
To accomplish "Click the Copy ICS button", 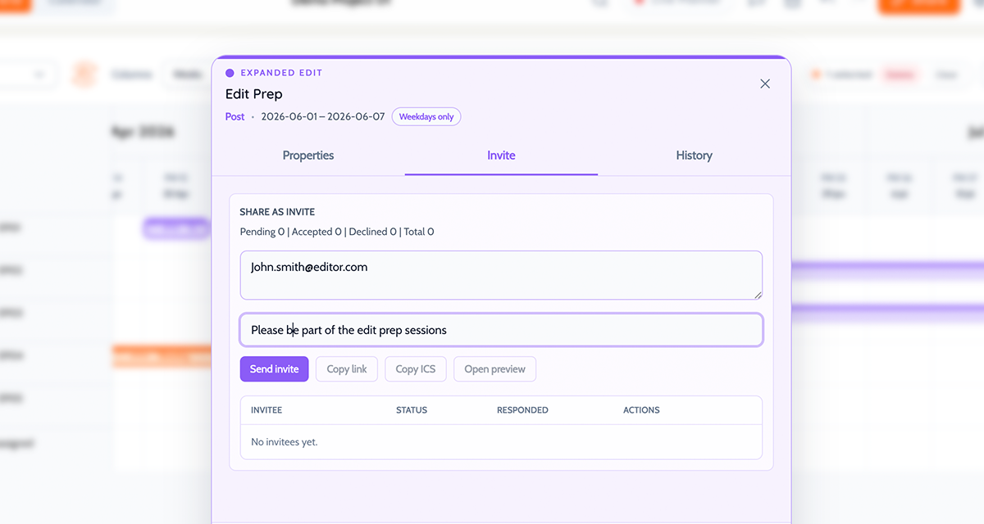I will [x=416, y=369].
